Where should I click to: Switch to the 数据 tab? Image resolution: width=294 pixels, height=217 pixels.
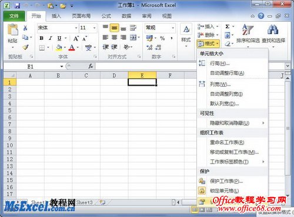pyautogui.click(x=126, y=16)
